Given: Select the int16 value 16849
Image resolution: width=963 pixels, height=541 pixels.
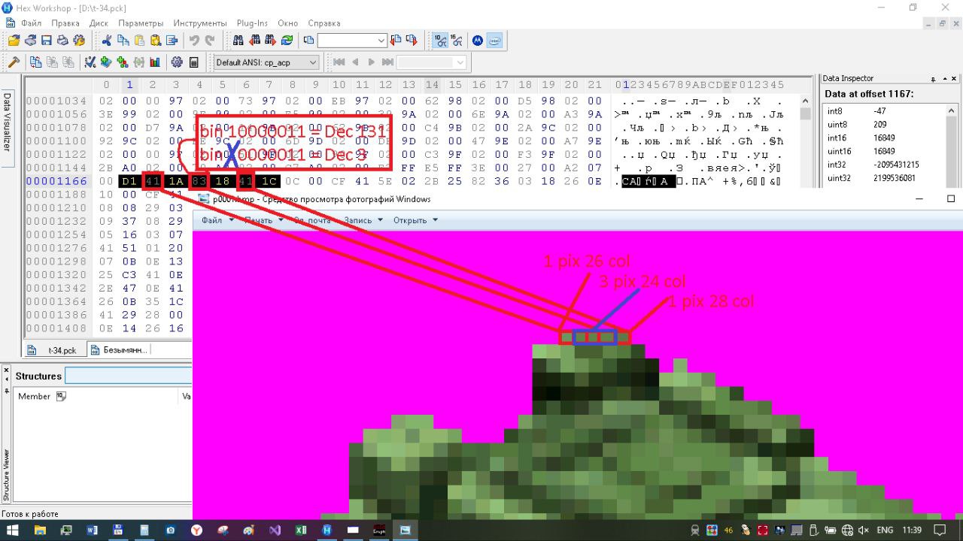Looking at the screenshot, I should 885,138.
